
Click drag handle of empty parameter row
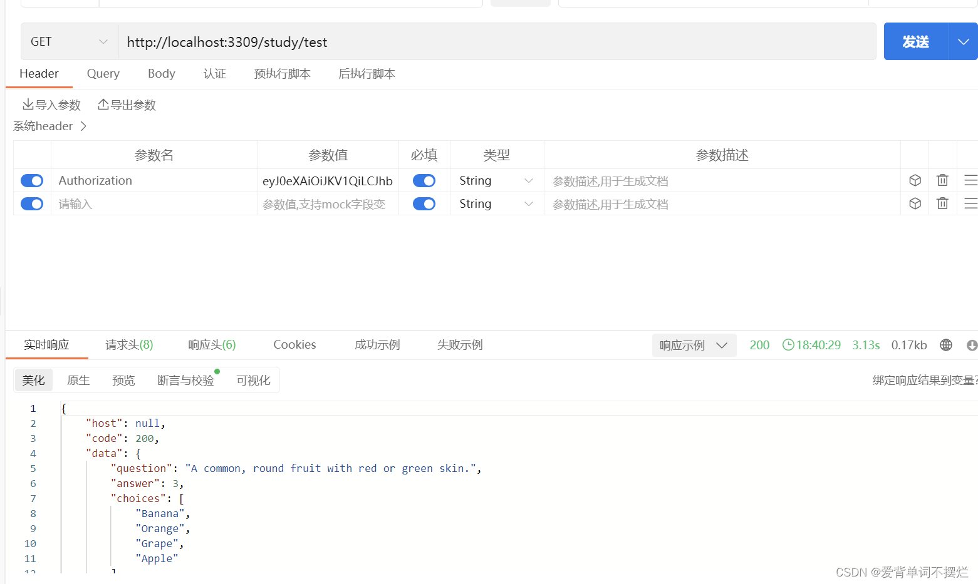[x=970, y=203]
